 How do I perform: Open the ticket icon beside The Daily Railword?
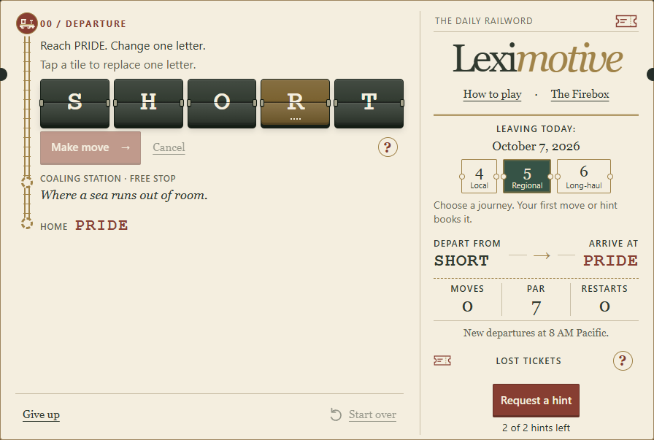pos(626,21)
